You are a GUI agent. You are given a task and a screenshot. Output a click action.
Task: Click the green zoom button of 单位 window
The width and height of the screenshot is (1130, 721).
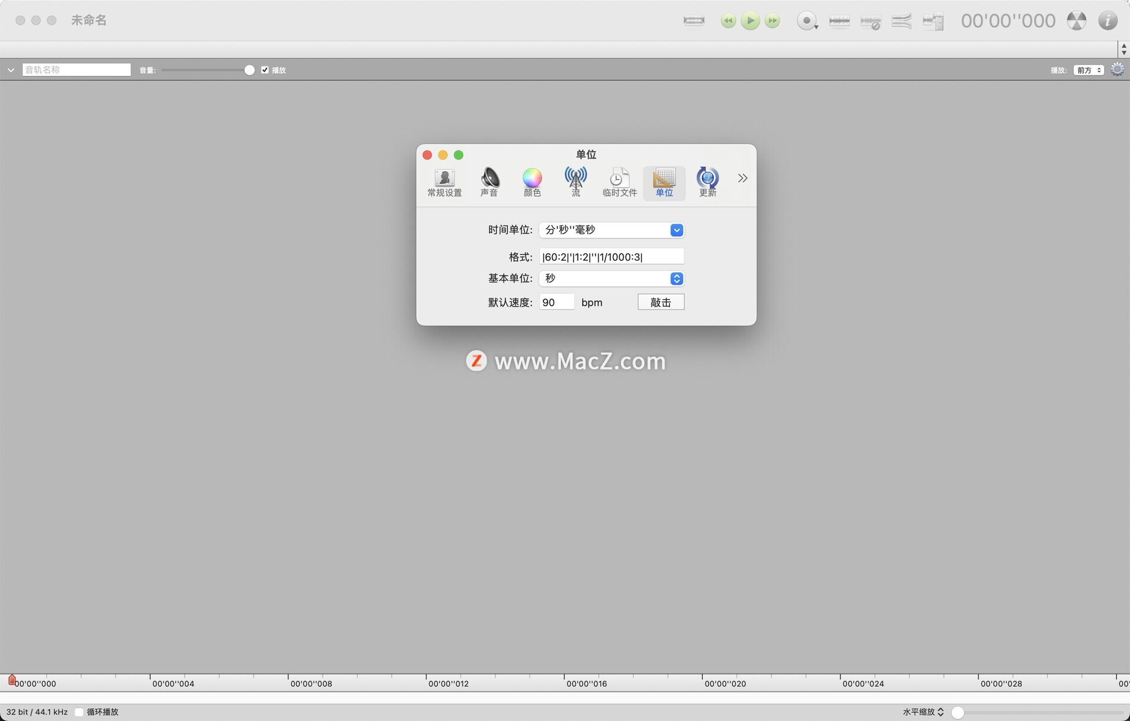pyautogui.click(x=458, y=155)
